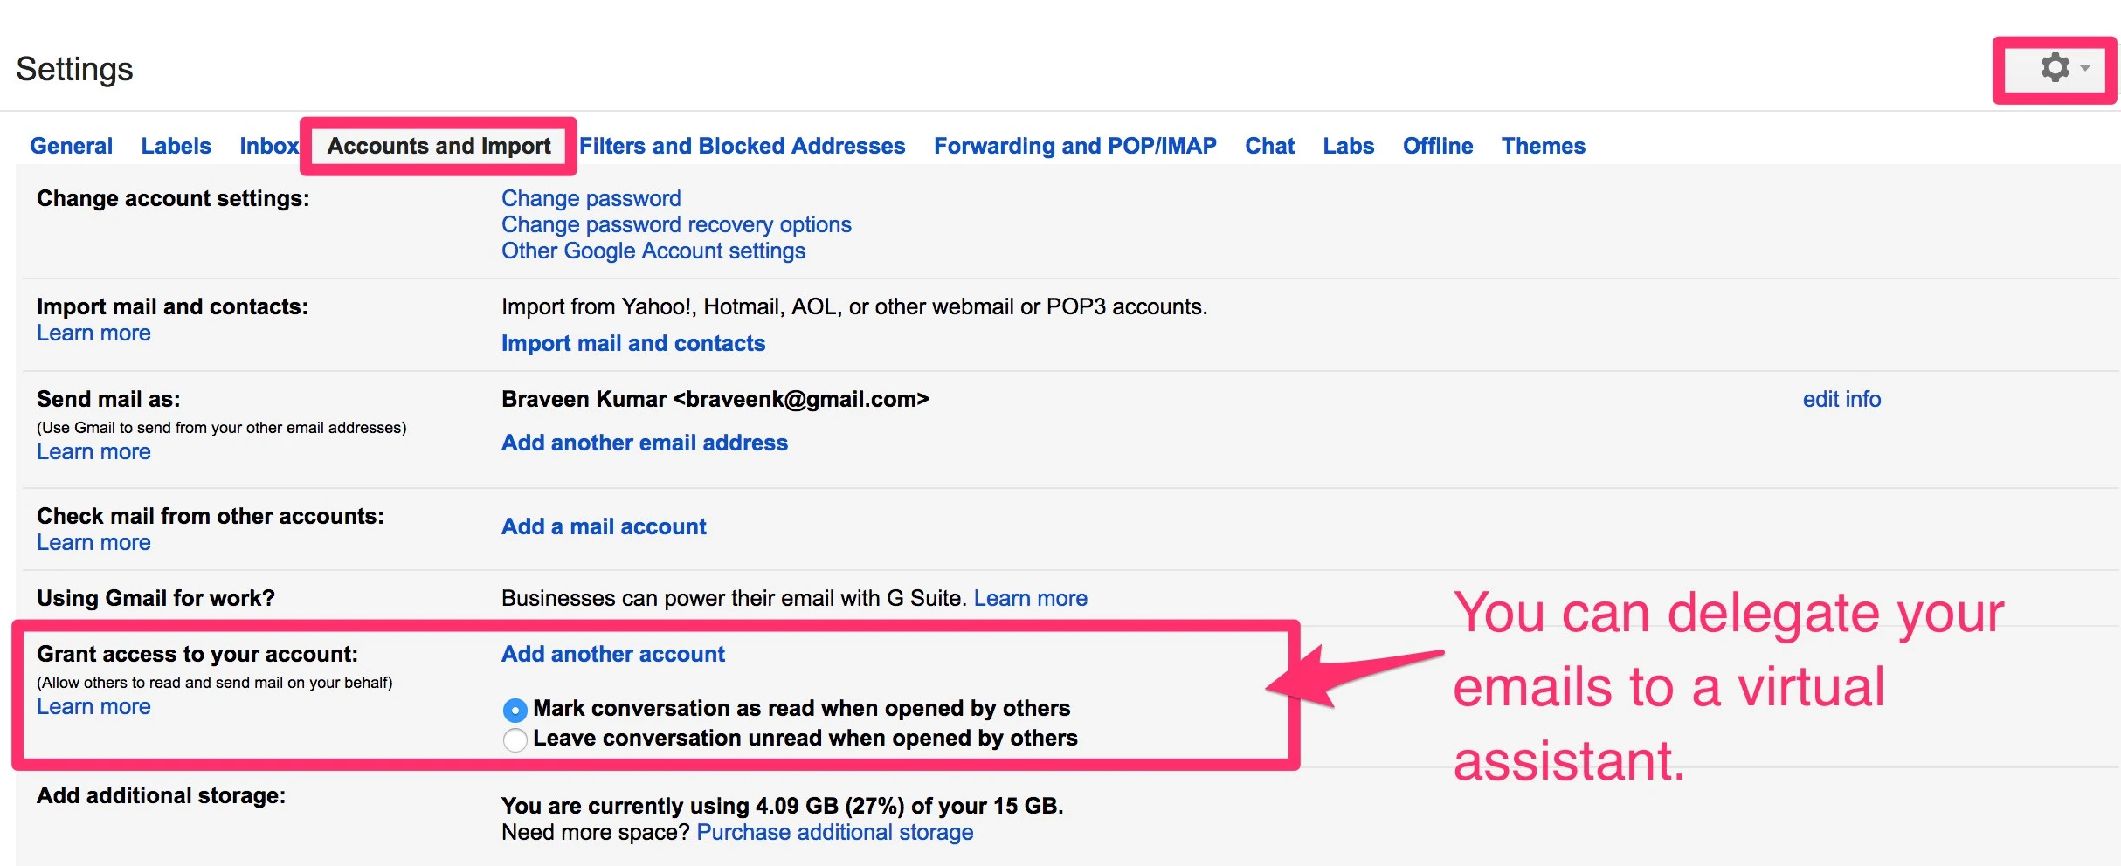Image resolution: width=2121 pixels, height=866 pixels.
Task: Open the Labs tab
Action: click(x=1348, y=146)
